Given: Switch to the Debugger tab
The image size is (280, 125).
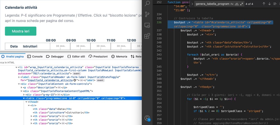Looking at the screenshot, I should 55,56.
